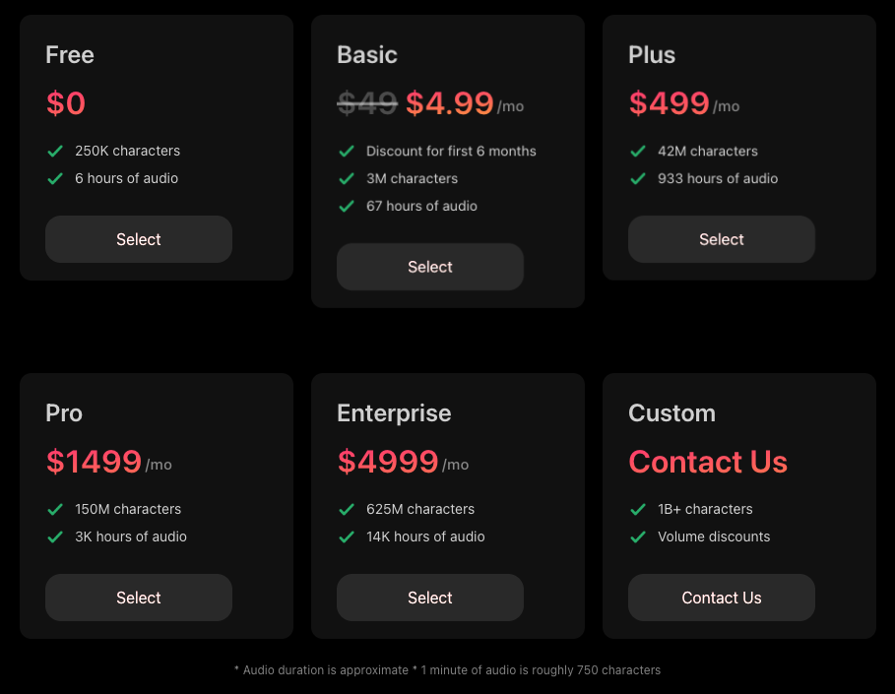Click the checkmark beside Discount for first 6 months
This screenshot has width=895, height=694.
347,151
